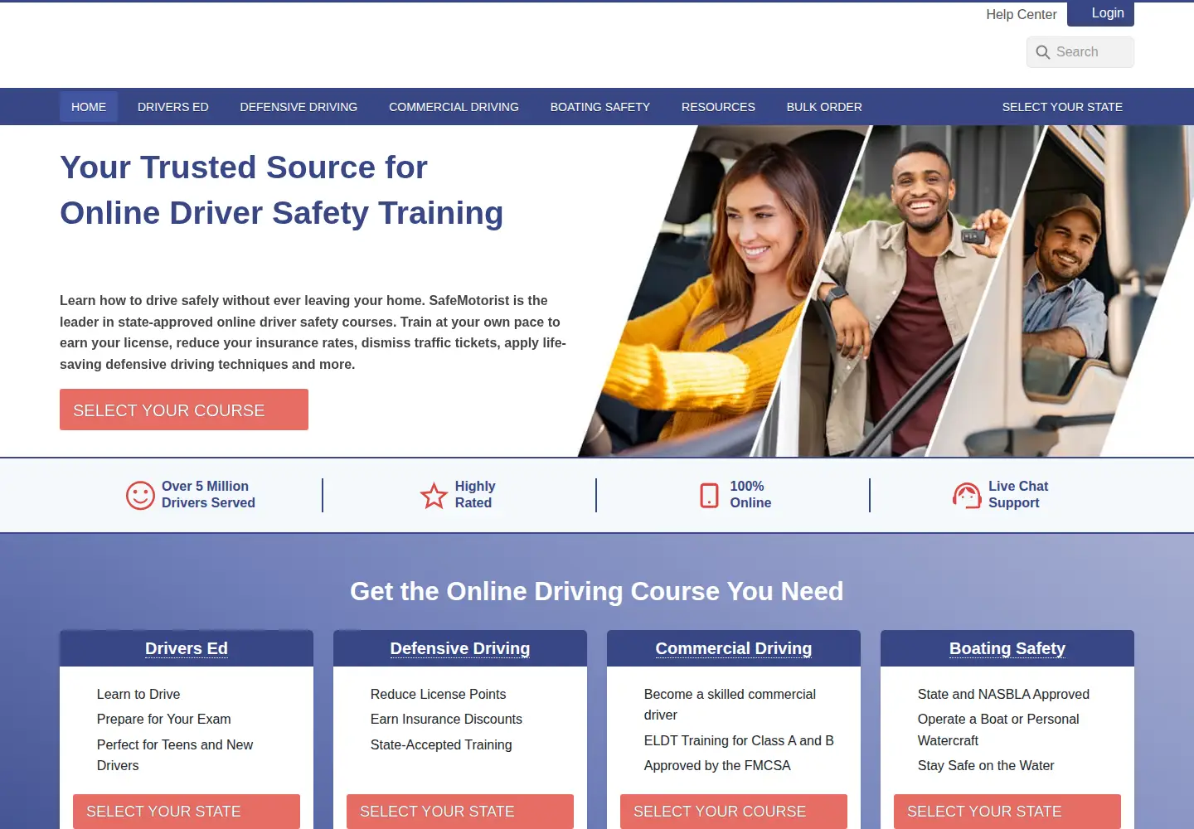Click SELECT YOUR COURSE in Commercial Driving card
The height and width of the screenshot is (829, 1194).
[x=734, y=812]
